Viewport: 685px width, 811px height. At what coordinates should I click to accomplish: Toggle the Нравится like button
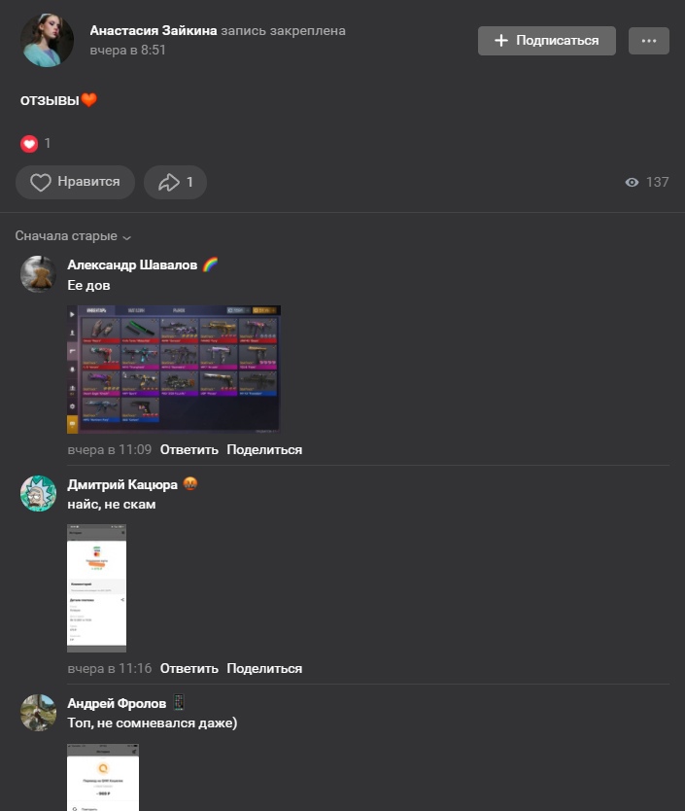click(76, 182)
